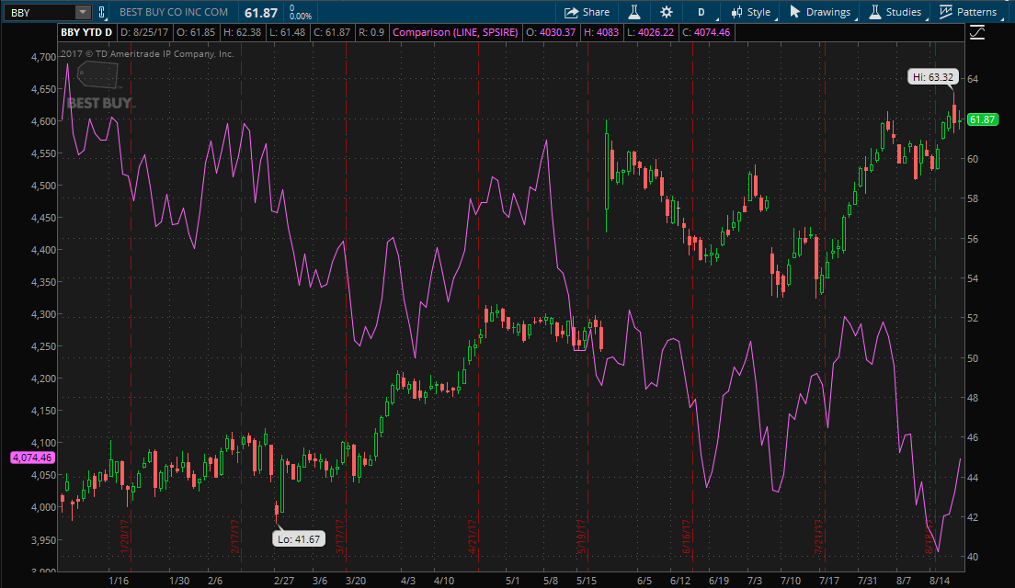Image resolution: width=1015 pixels, height=588 pixels.
Task: Click the comparison H: 4083 value
Action: coord(601,32)
